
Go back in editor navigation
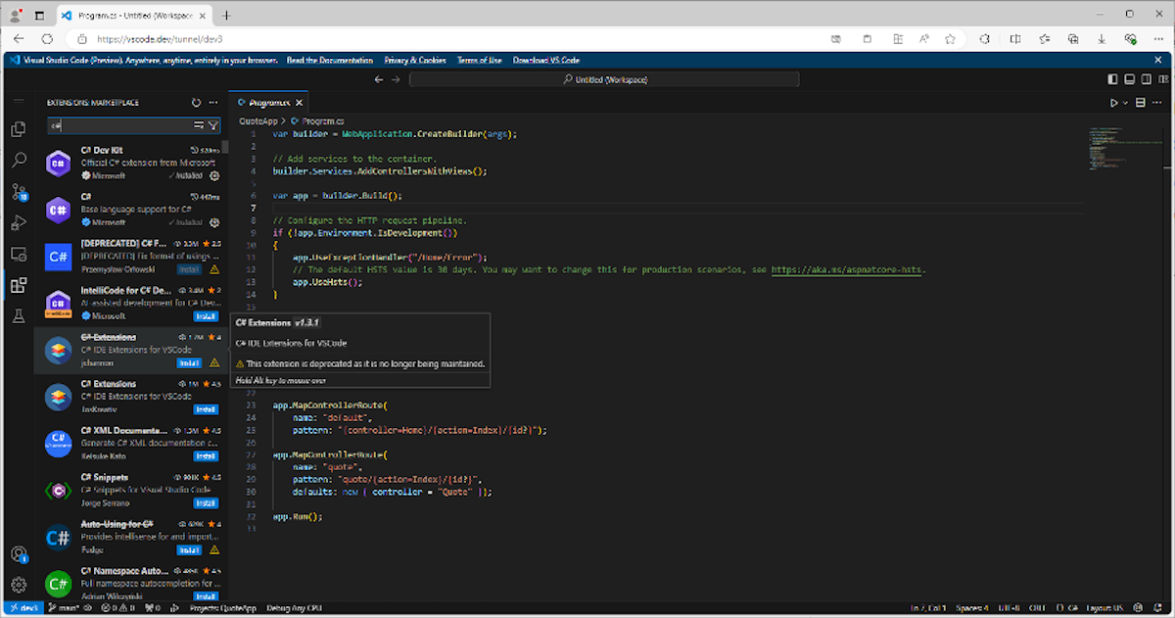379,79
